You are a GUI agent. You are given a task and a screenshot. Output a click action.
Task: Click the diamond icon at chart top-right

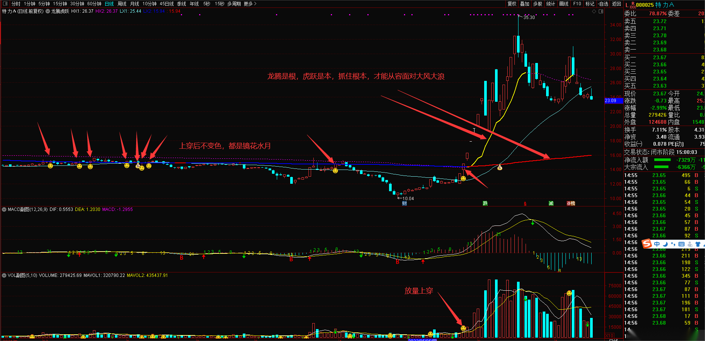click(594, 12)
